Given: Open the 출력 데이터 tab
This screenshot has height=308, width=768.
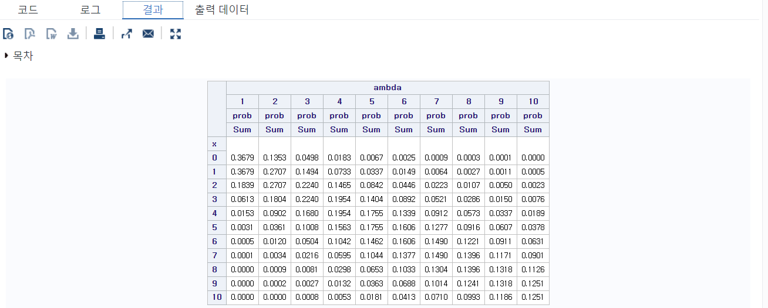Looking at the screenshot, I should 222,10.
